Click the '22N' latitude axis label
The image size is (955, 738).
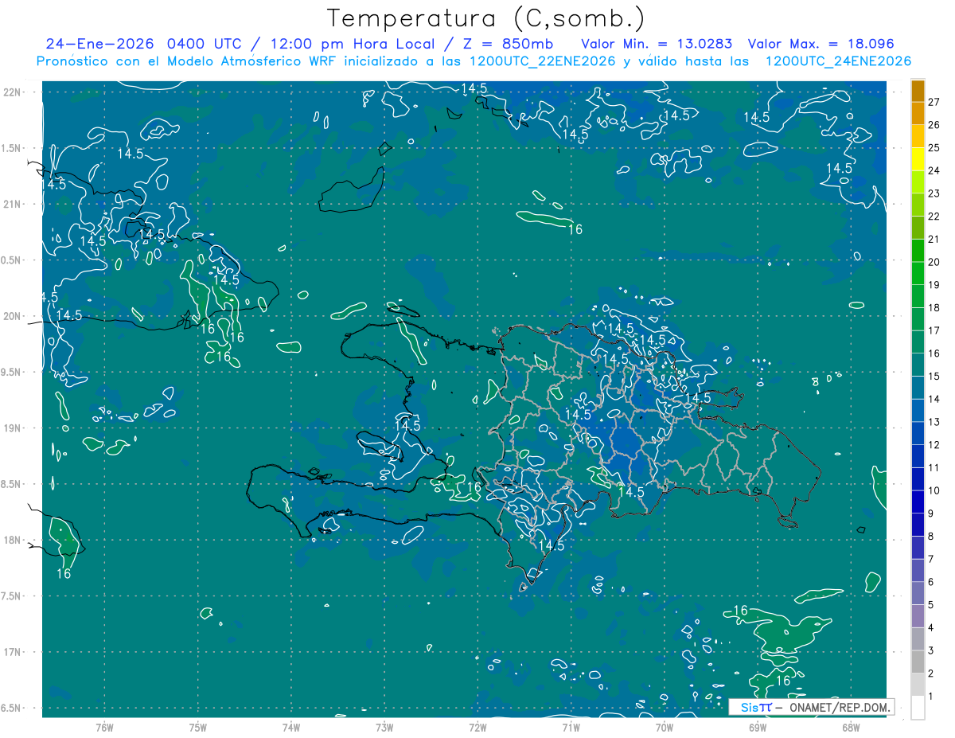[x=12, y=92]
